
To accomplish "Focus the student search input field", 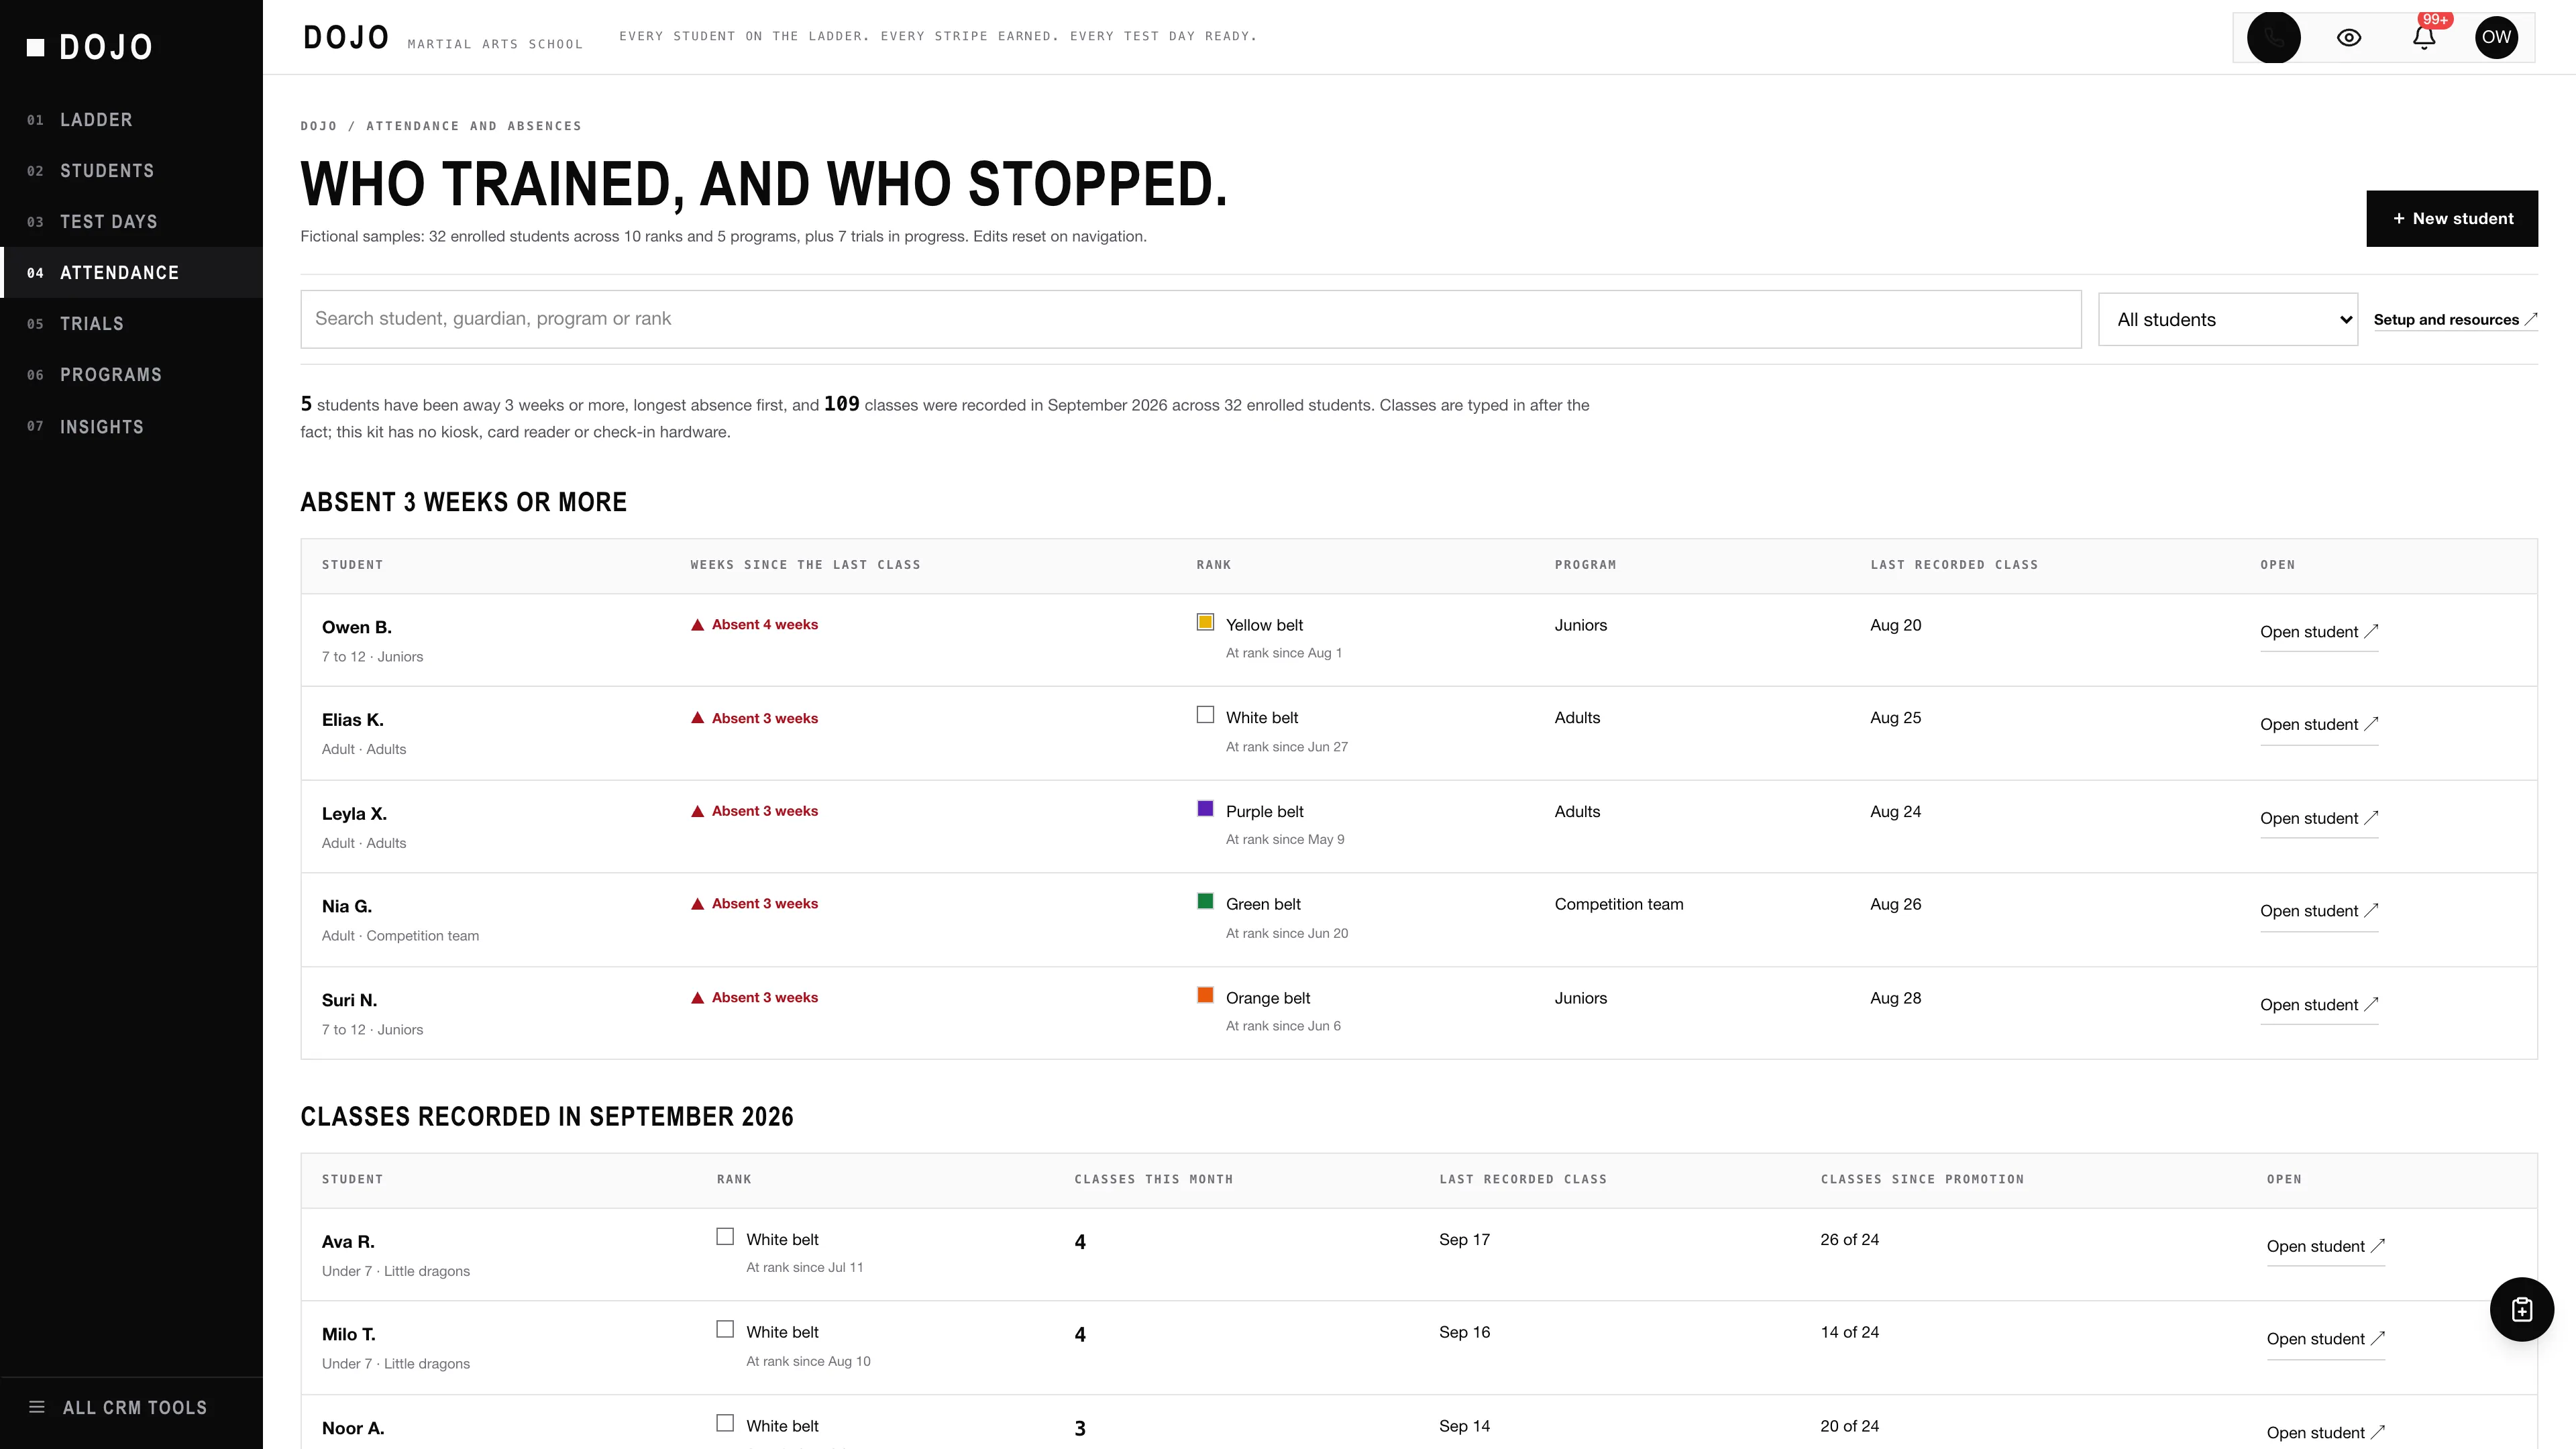I will pos(1190,319).
